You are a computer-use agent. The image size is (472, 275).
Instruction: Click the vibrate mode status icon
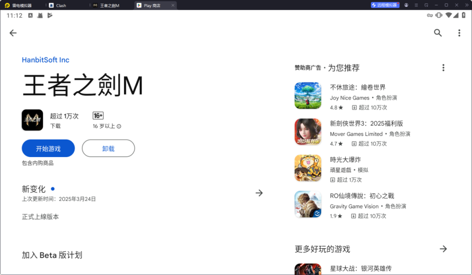point(439,15)
